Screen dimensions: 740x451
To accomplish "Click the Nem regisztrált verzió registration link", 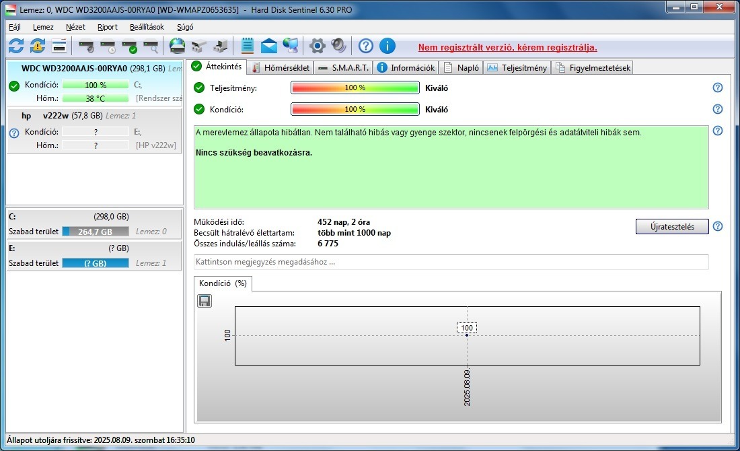I will [508, 47].
